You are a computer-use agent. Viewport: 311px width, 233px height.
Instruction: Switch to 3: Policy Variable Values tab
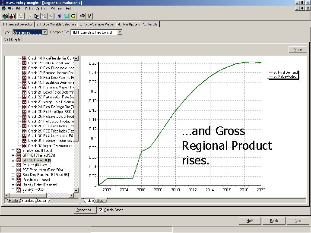pos(97,24)
